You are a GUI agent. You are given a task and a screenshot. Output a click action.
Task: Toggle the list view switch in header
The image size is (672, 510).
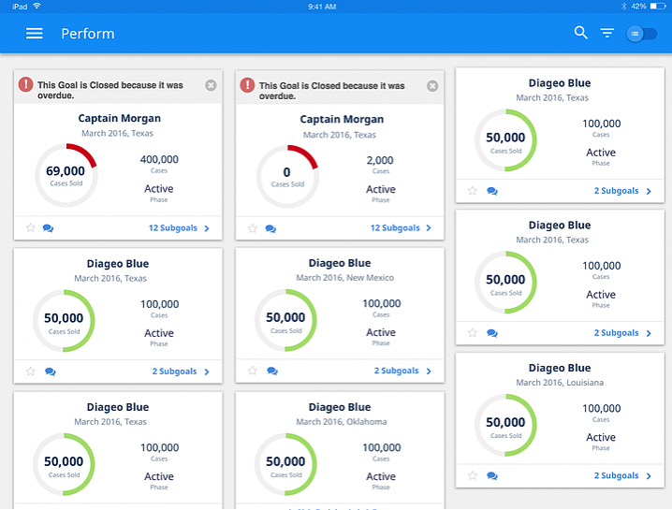click(x=641, y=34)
